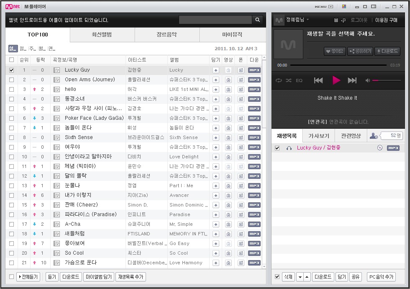
Task: Download MP3 for So Cool
Action: point(254,253)
